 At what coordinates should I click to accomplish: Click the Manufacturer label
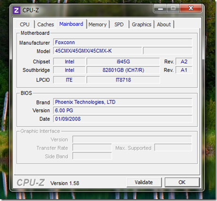click(35, 43)
